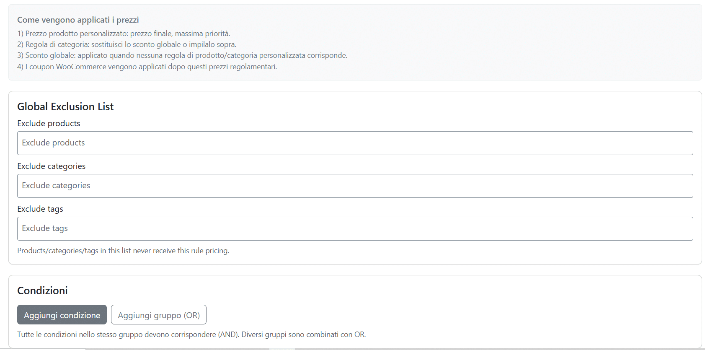
Task: Select the Exclude tags input field
Action: click(355, 228)
